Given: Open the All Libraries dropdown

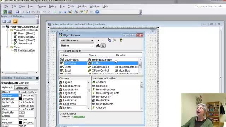Looking at the screenshot, I should click(x=92, y=40).
